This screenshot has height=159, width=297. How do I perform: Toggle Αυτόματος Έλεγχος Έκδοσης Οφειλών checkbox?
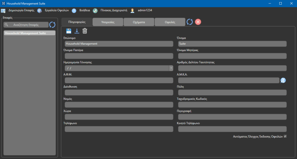285,136
